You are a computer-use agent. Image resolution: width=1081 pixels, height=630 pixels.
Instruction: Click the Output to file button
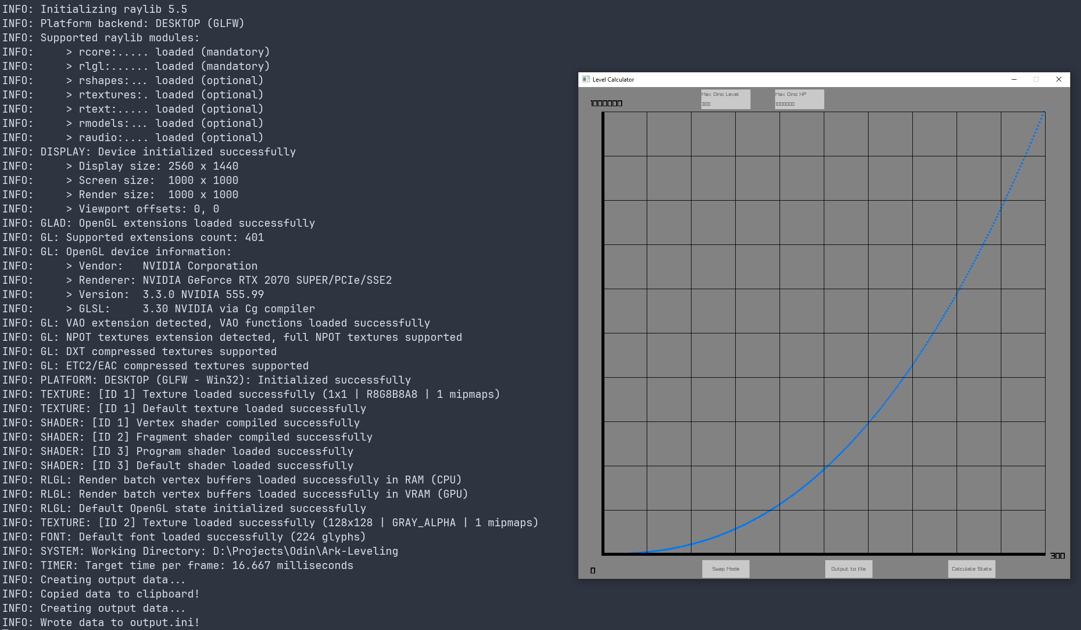(848, 569)
